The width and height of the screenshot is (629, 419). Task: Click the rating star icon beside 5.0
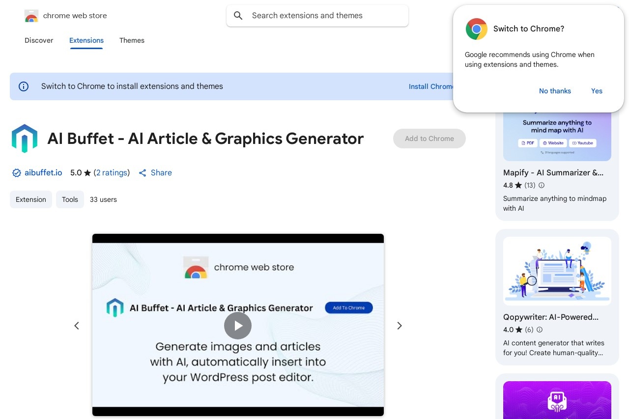point(87,173)
